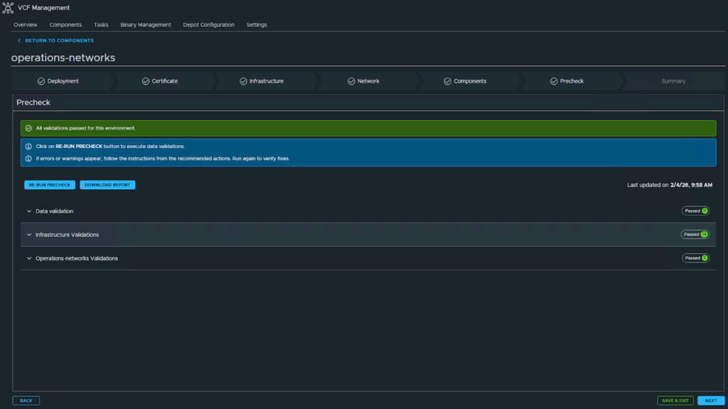Click the Passed label for Infrastructure Validations

[691, 235]
